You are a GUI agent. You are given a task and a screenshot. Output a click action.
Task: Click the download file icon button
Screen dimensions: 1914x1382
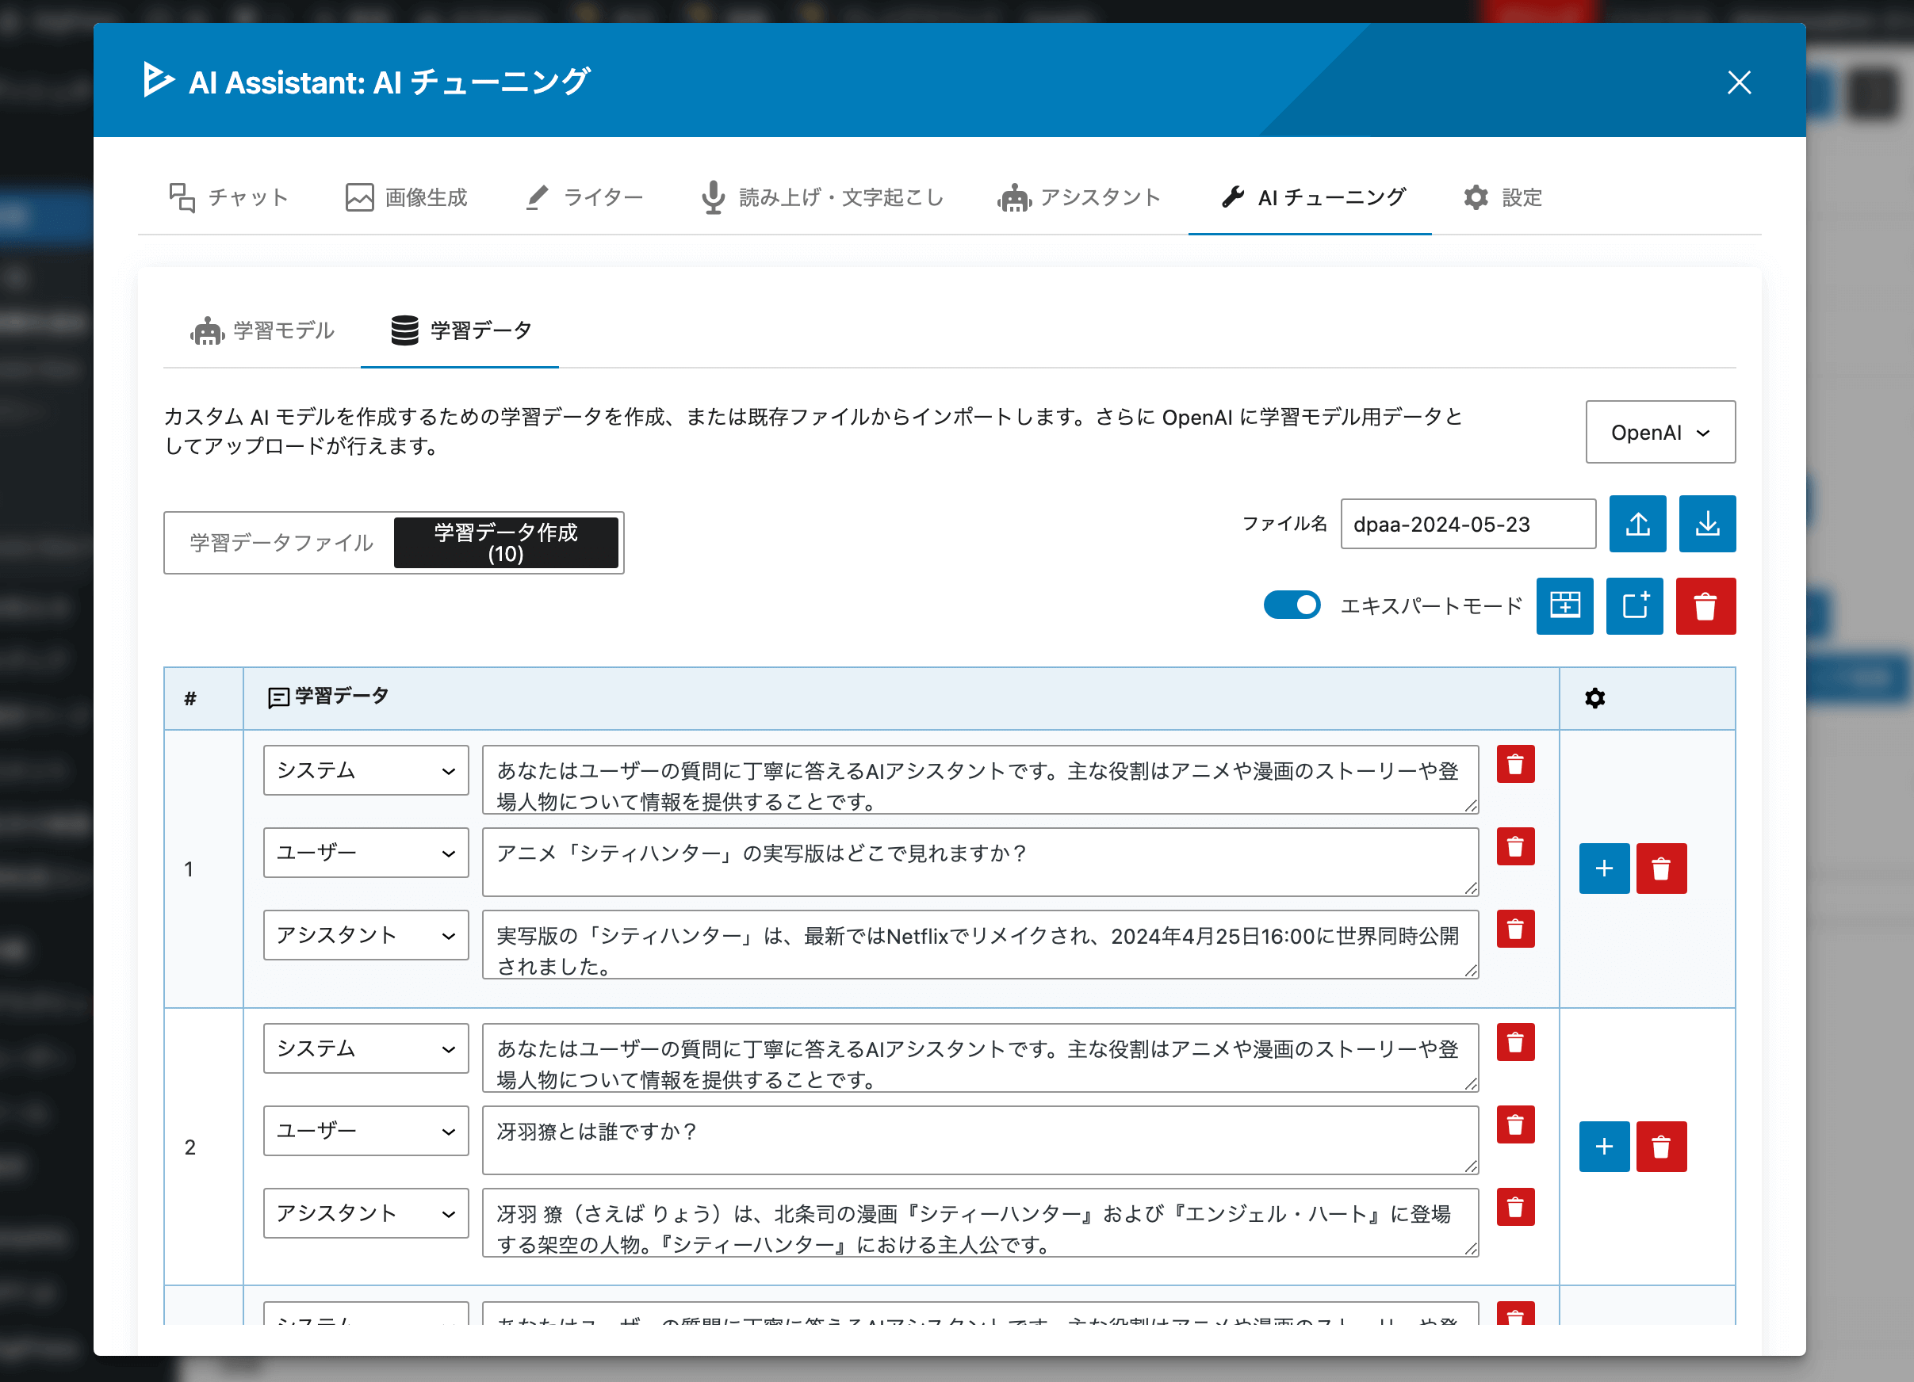(1707, 524)
